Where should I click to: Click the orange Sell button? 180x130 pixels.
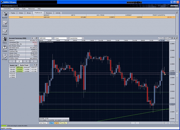[x=56, y=123]
